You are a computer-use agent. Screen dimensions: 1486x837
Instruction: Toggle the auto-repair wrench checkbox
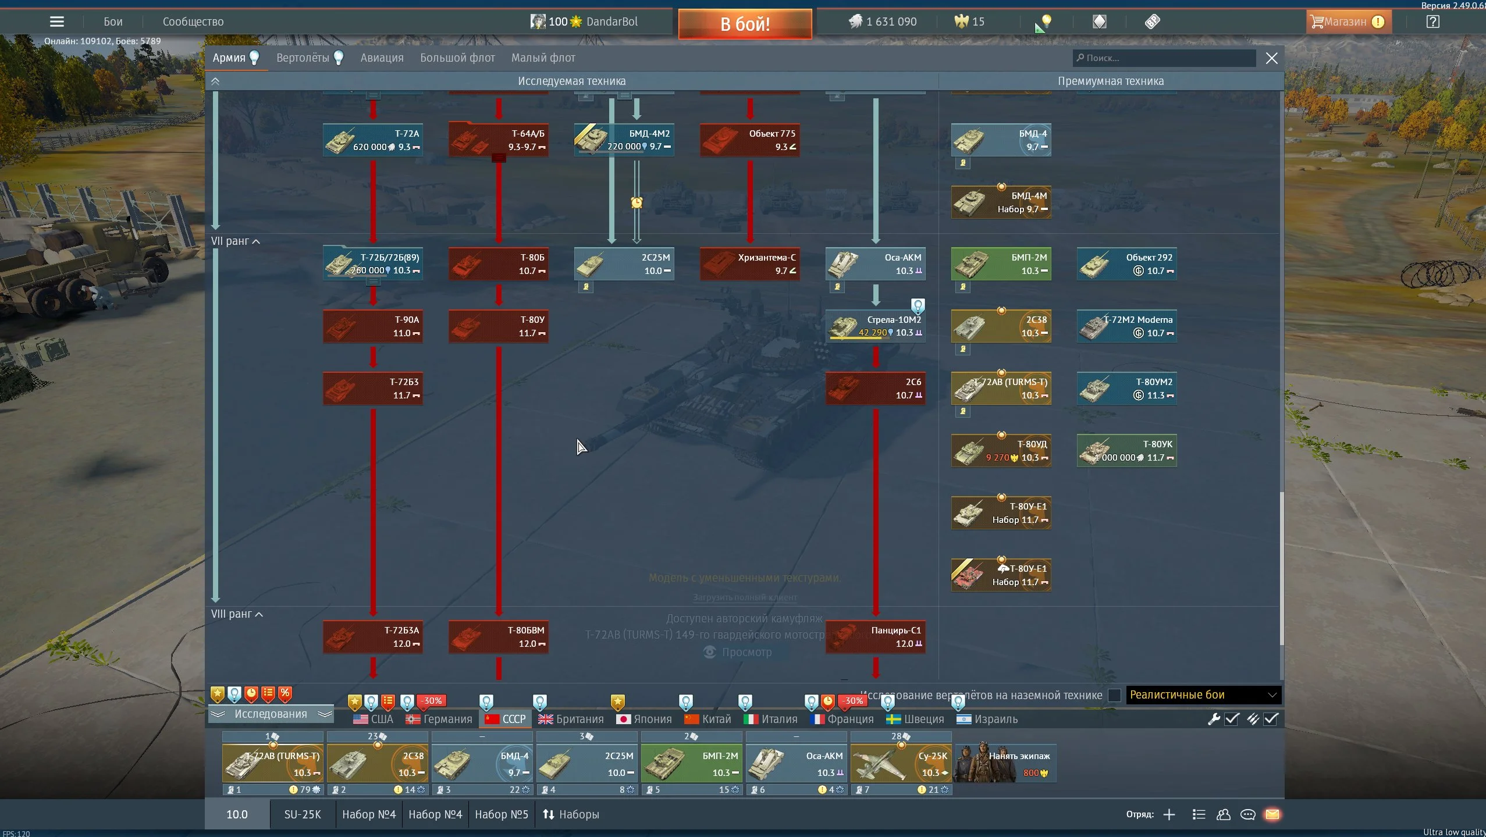(1232, 719)
